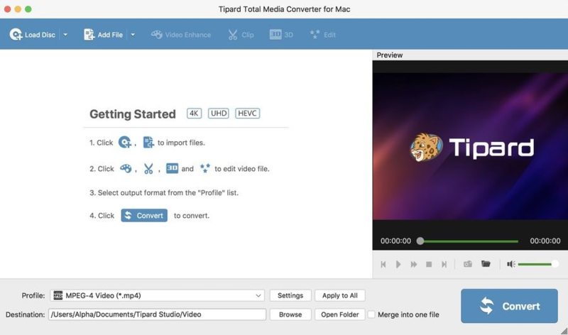Click the HEVC badge

[x=247, y=114]
